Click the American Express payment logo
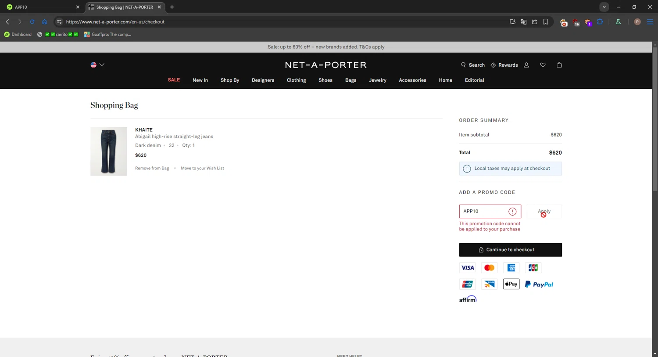 coord(511,268)
